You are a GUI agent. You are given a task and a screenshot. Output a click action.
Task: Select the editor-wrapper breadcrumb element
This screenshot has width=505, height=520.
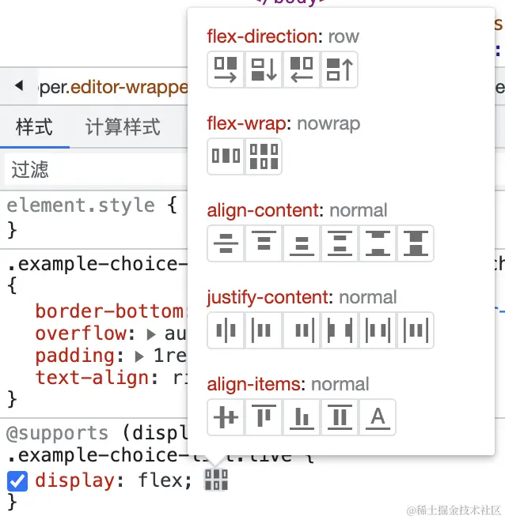pyautogui.click(x=114, y=87)
